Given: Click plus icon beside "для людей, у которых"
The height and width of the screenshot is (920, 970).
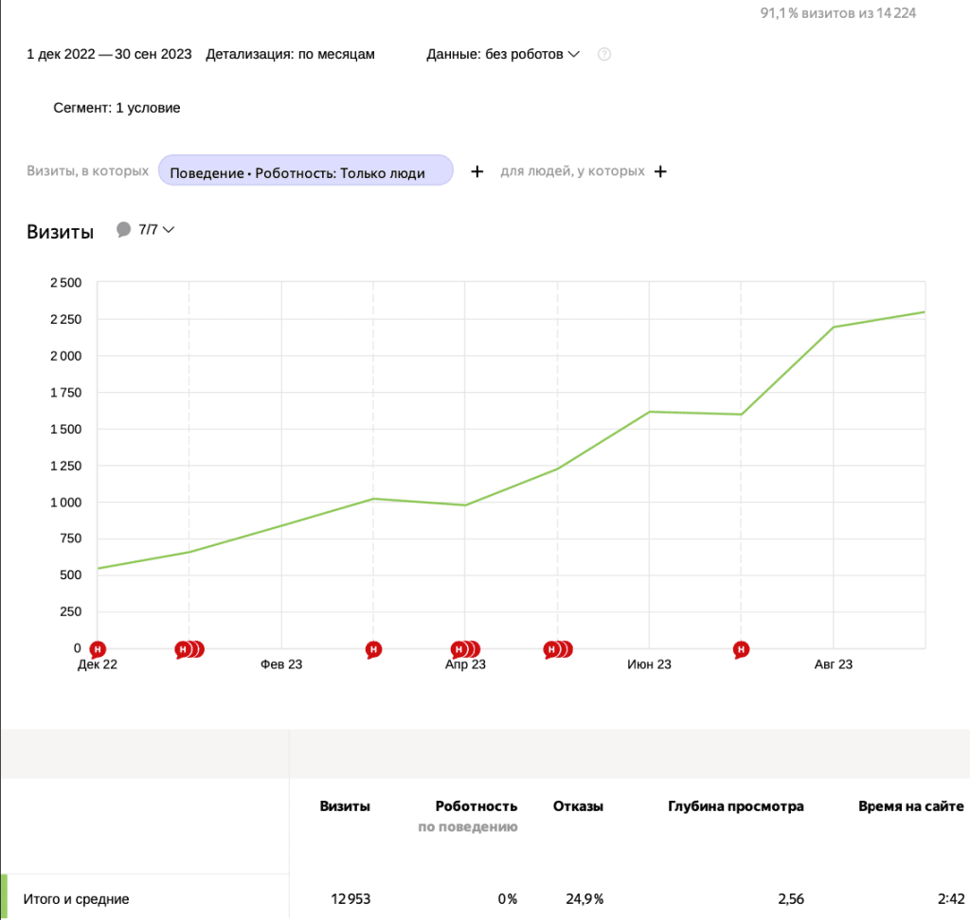Looking at the screenshot, I should [660, 171].
